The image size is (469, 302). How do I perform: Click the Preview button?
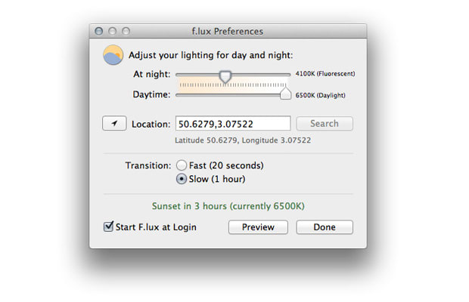(258, 227)
